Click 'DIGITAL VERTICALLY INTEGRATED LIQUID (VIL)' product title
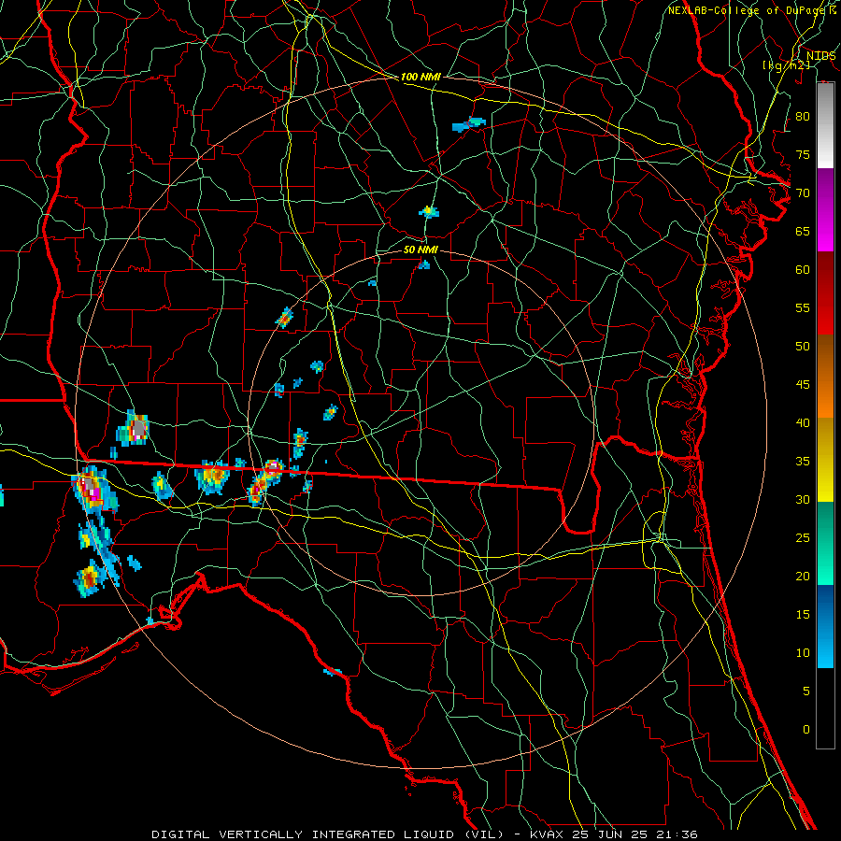Viewport: 841px width, 841px height. click(327, 834)
